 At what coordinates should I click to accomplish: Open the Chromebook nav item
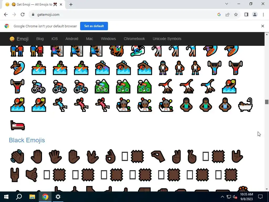pos(134,39)
